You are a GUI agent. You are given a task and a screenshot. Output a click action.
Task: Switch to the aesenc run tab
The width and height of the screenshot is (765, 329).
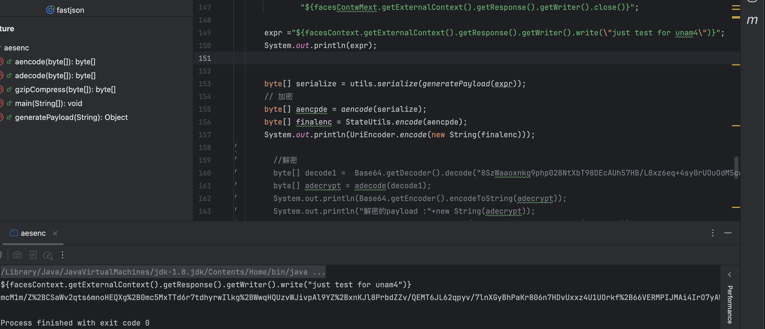click(33, 233)
